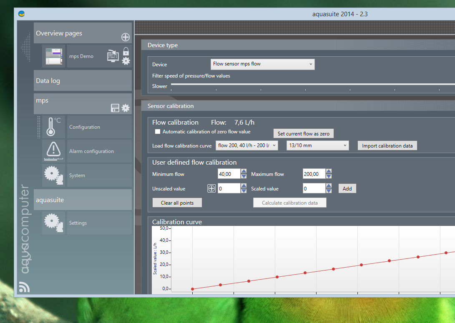
Task: Increase Maximum flow with up arrow
Action: click(329, 171)
